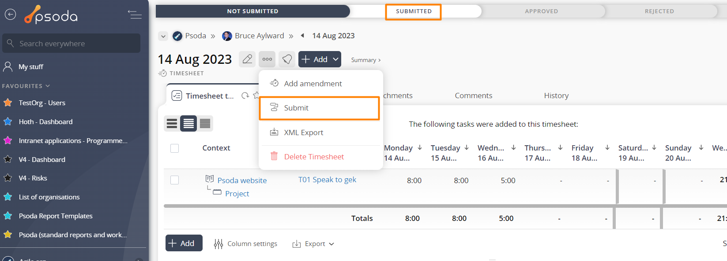This screenshot has height=261, width=727.
Task: Click the previous timesheet arrow in breadcrumb
Action: point(302,36)
